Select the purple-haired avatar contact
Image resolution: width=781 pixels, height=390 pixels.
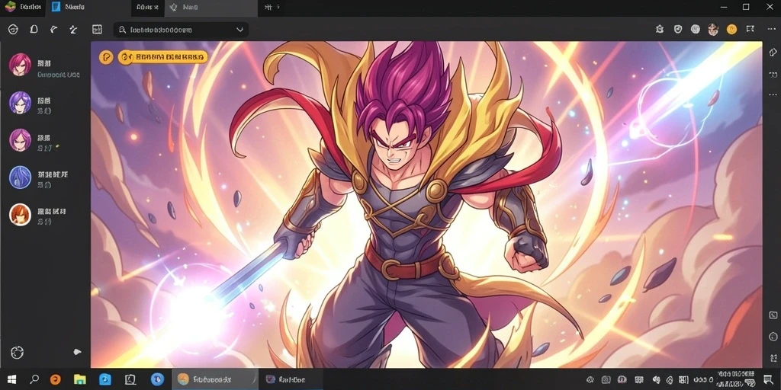[x=21, y=103]
